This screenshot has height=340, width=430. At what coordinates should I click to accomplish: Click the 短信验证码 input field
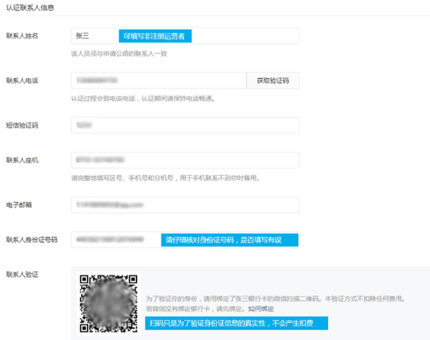(x=185, y=126)
